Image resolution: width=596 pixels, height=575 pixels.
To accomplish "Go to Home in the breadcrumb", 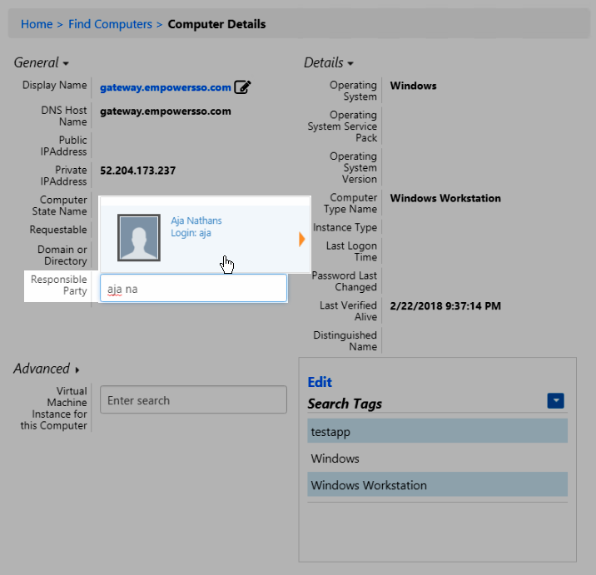I will click(x=37, y=24).
